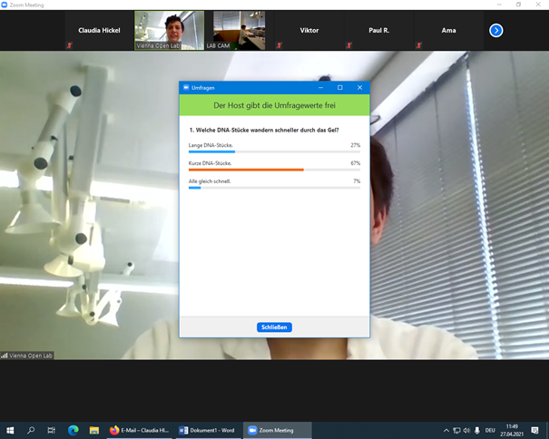This screenshot has height=439, width=549.
Task: Launch Microsoft Edge from taskbar
Action: click(x=74, y=430)
